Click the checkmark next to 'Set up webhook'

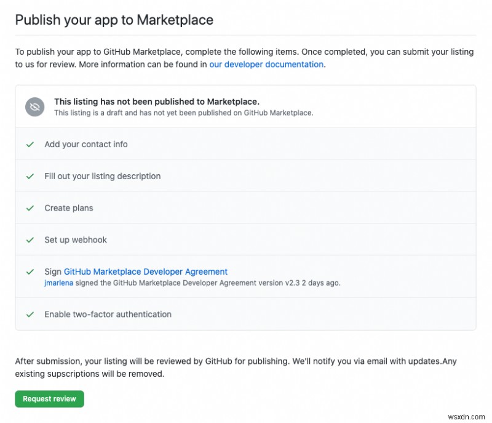[x=30, y=240]
